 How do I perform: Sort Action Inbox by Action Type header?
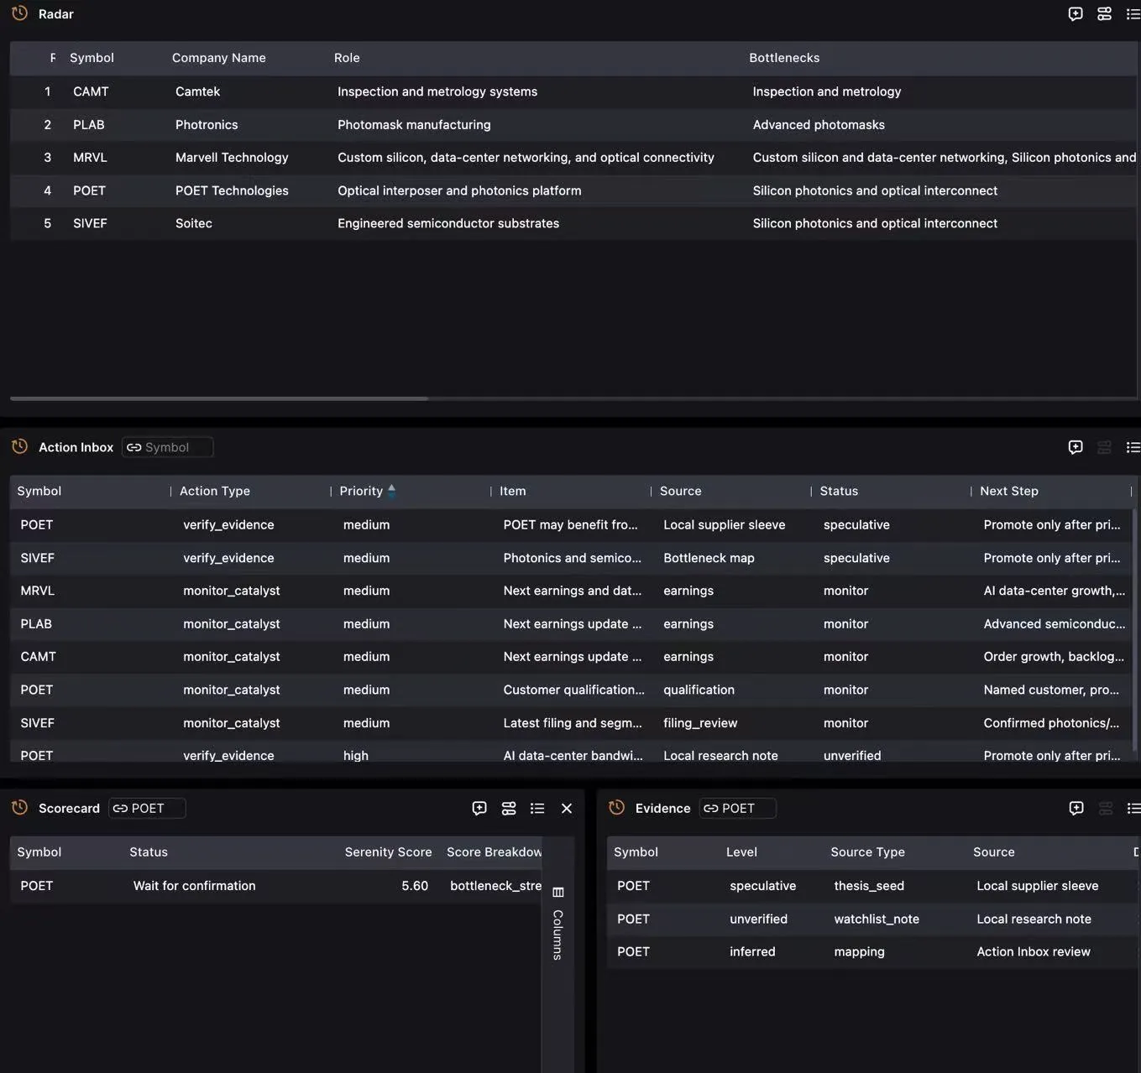215,491
